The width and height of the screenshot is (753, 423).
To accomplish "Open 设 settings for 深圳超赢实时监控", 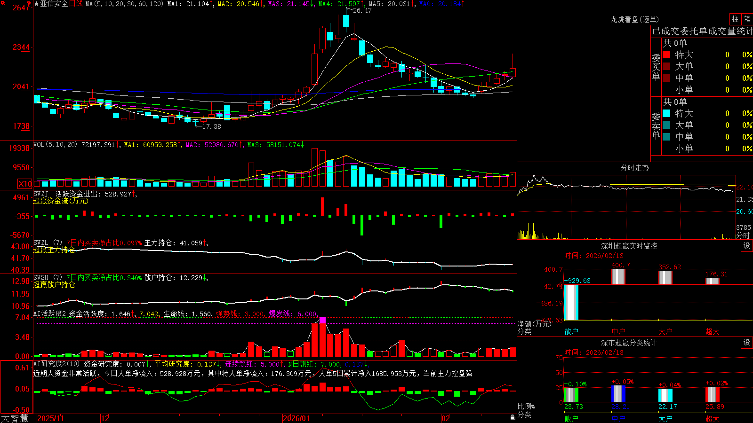I will (x=747, y=246).
